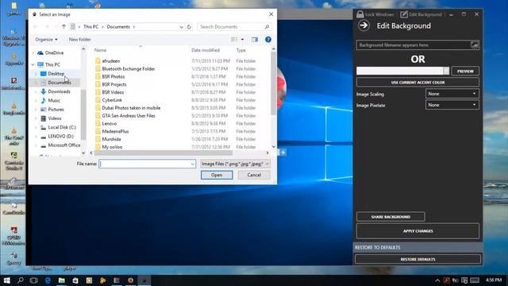Click the Local Disk (C:) drive icon
Image resolution: width=508 pixels, height=286 pixels.
point(44,127)
